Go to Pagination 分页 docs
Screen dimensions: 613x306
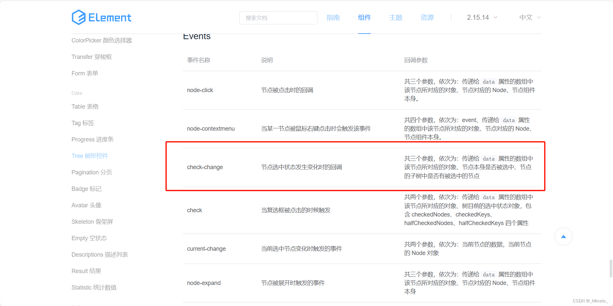click(x=91, y=172)
